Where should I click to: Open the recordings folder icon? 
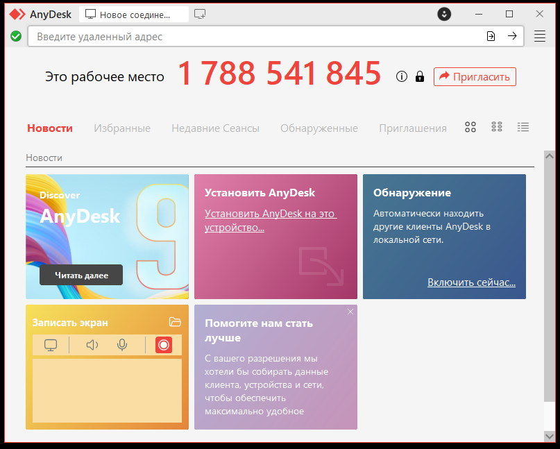tap(175, 322)
